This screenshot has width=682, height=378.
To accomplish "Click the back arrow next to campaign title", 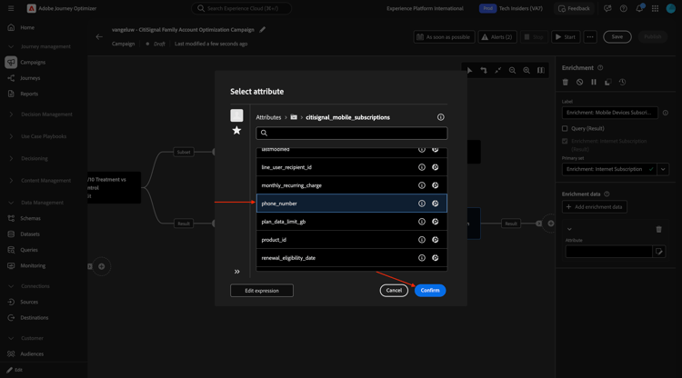I will [x=99, y=37].
